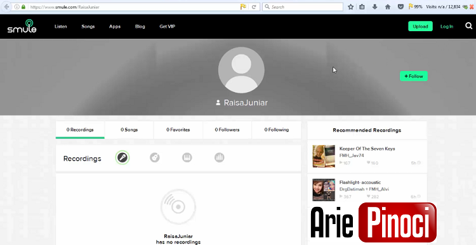Open the downloads arrow icon
This screenshot has height=245, width=476.
(374, 7)
